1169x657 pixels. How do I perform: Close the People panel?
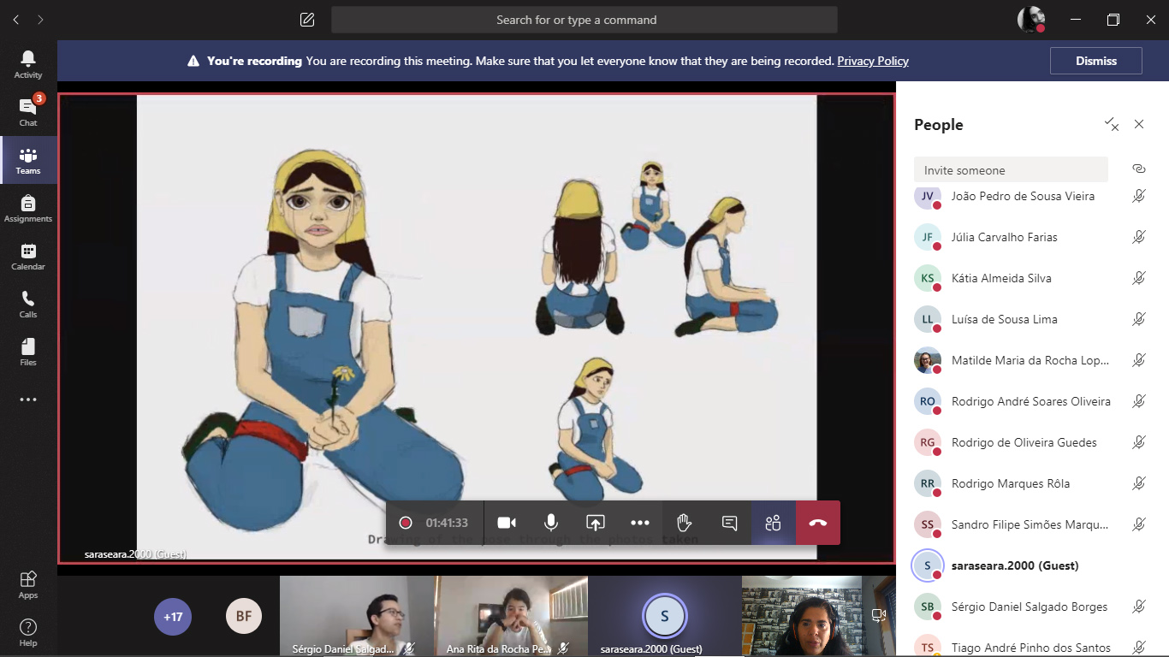(1139, 124)
